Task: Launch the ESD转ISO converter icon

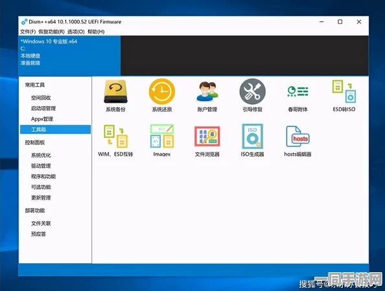Action: [344, 91]
